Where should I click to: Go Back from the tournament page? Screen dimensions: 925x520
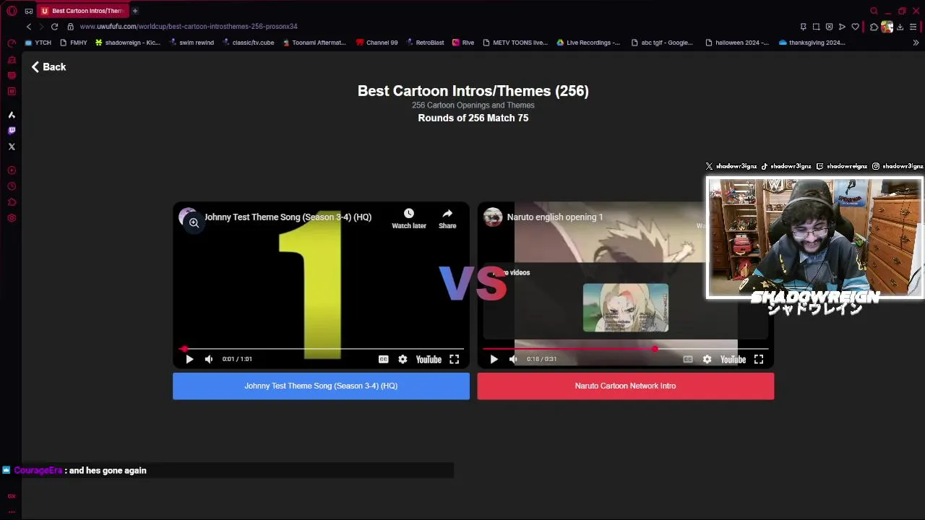(48, 66)
